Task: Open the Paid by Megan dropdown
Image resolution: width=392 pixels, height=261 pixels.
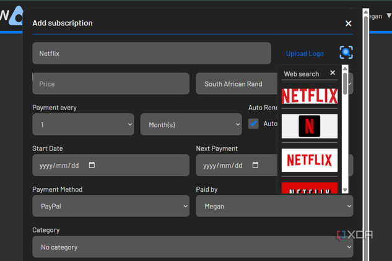Action: (x=274, y=206)
